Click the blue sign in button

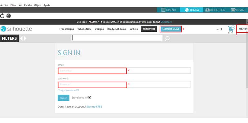[x=64, y=98]
